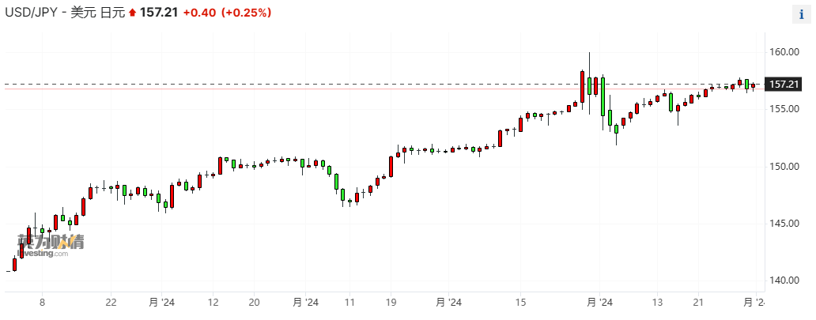The height and width of the screenshot is (320, 816).
Task: Click the USD/JPY 美元 日元 title
Action: pos(63,13)
